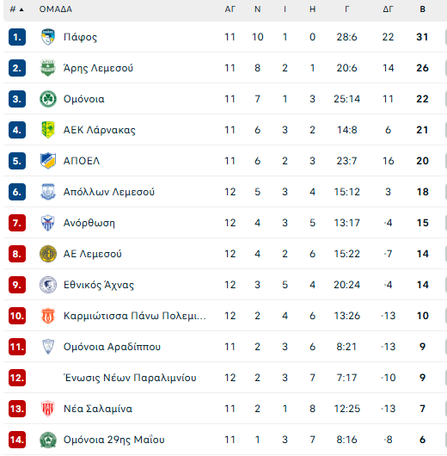
Task: Open the Ομόνοια Αραδίππου team link
Action: click(112, 347)
